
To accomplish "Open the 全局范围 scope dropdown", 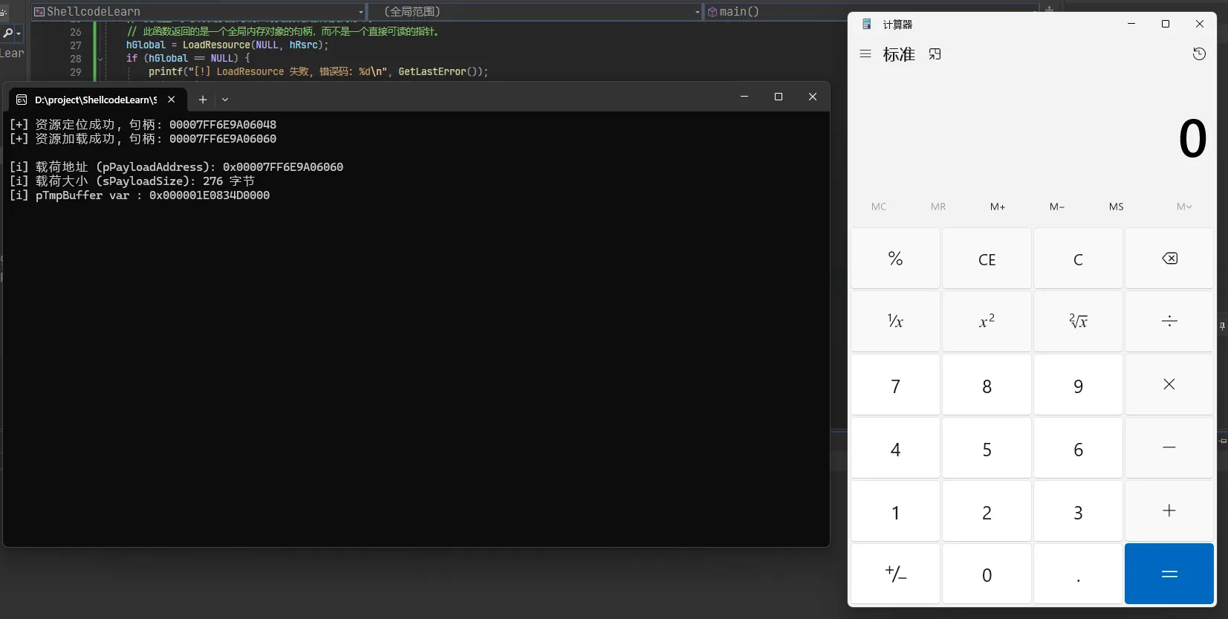I will [697, 12].
